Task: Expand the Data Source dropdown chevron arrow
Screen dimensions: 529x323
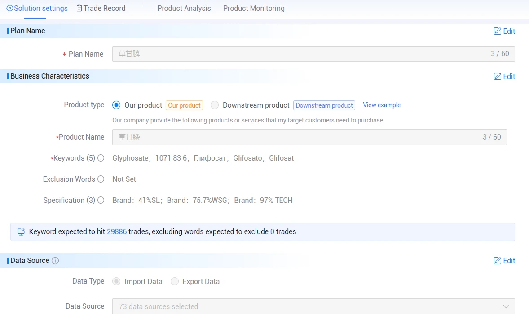Action: (506, 306)
